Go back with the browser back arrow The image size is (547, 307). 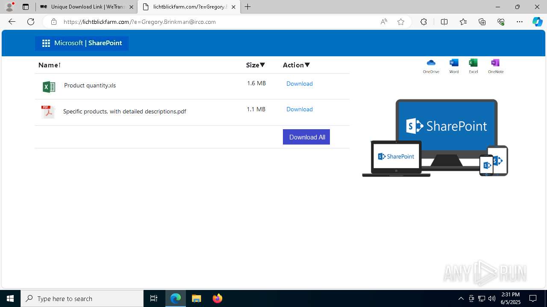point(12,22)
